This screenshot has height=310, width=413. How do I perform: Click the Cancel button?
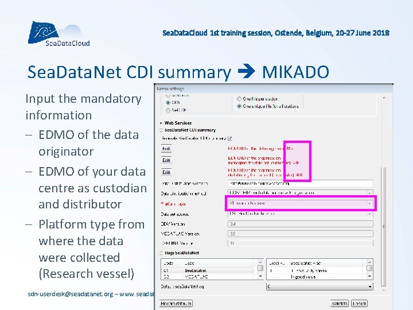(359, 304)
